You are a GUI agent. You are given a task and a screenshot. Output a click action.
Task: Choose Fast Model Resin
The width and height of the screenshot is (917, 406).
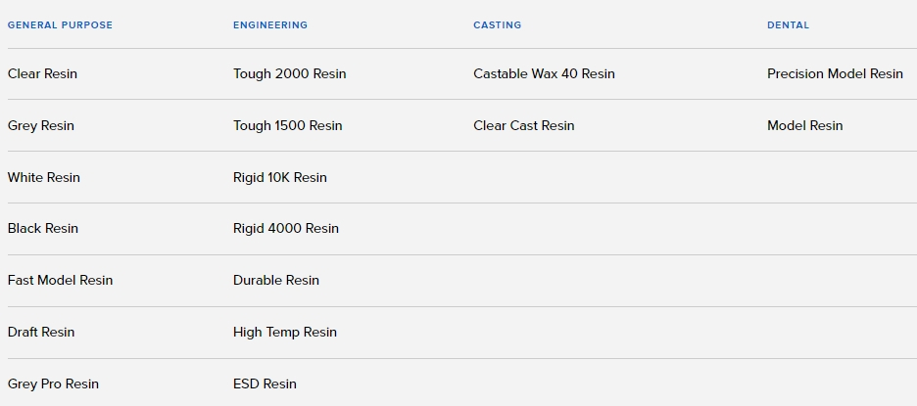click(61, 280)
